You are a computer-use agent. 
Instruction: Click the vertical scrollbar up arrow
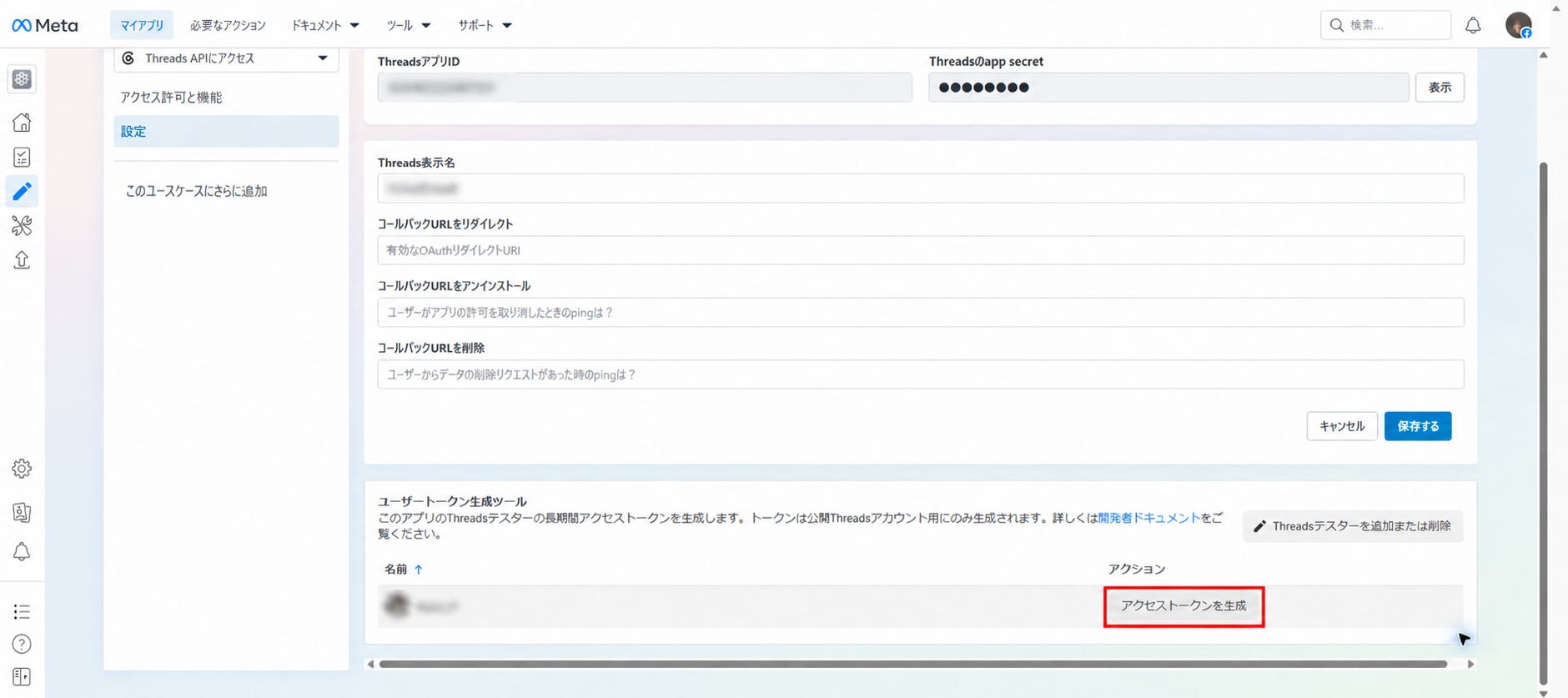tap(1543, 55)
